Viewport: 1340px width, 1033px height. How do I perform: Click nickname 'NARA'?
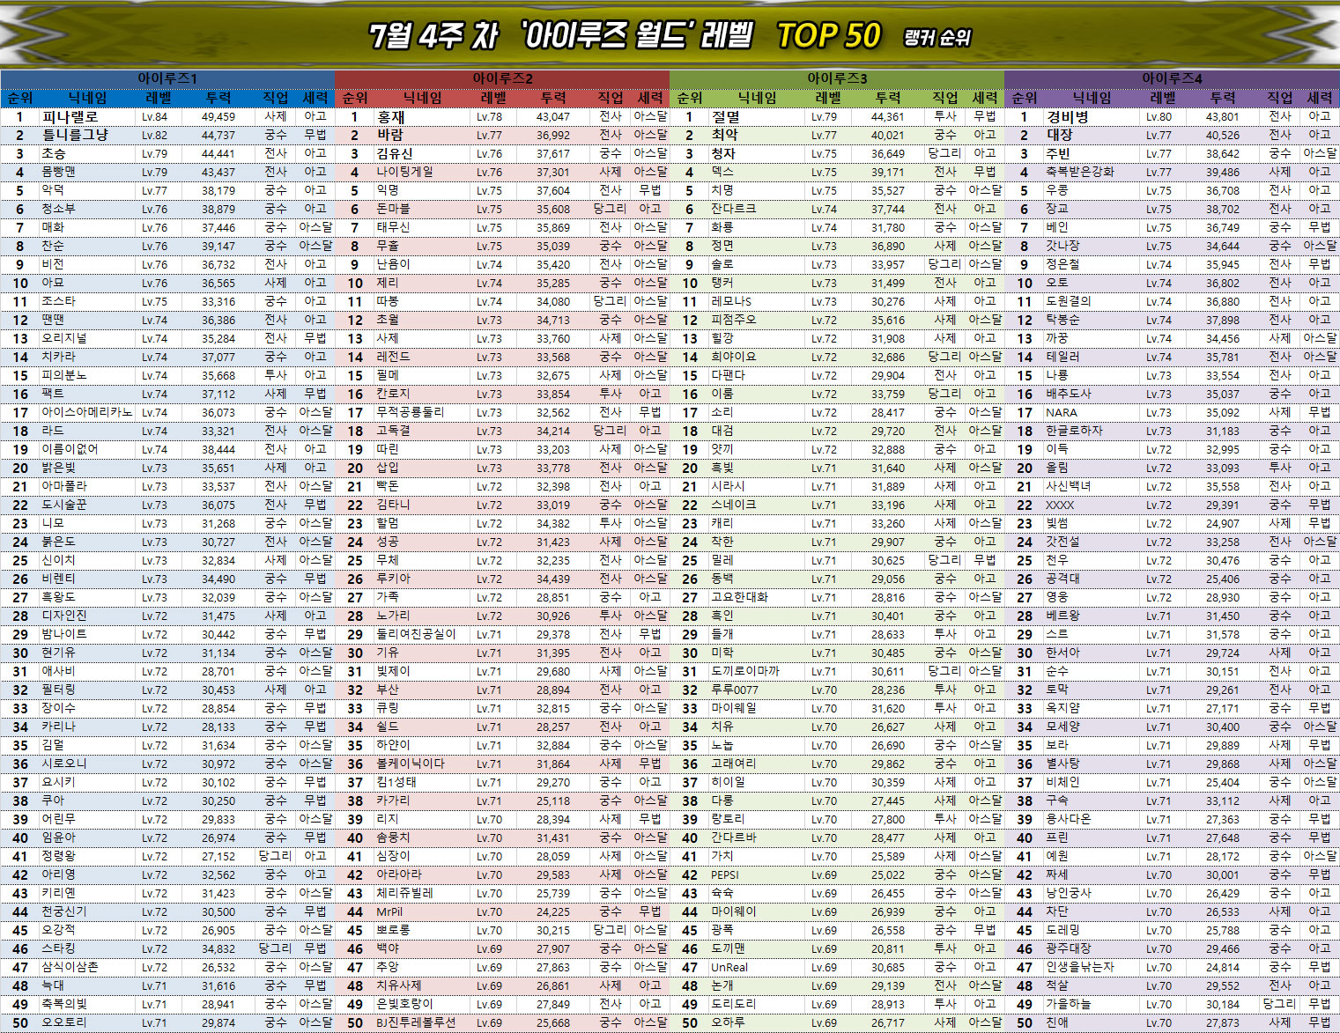point(1062,412)
